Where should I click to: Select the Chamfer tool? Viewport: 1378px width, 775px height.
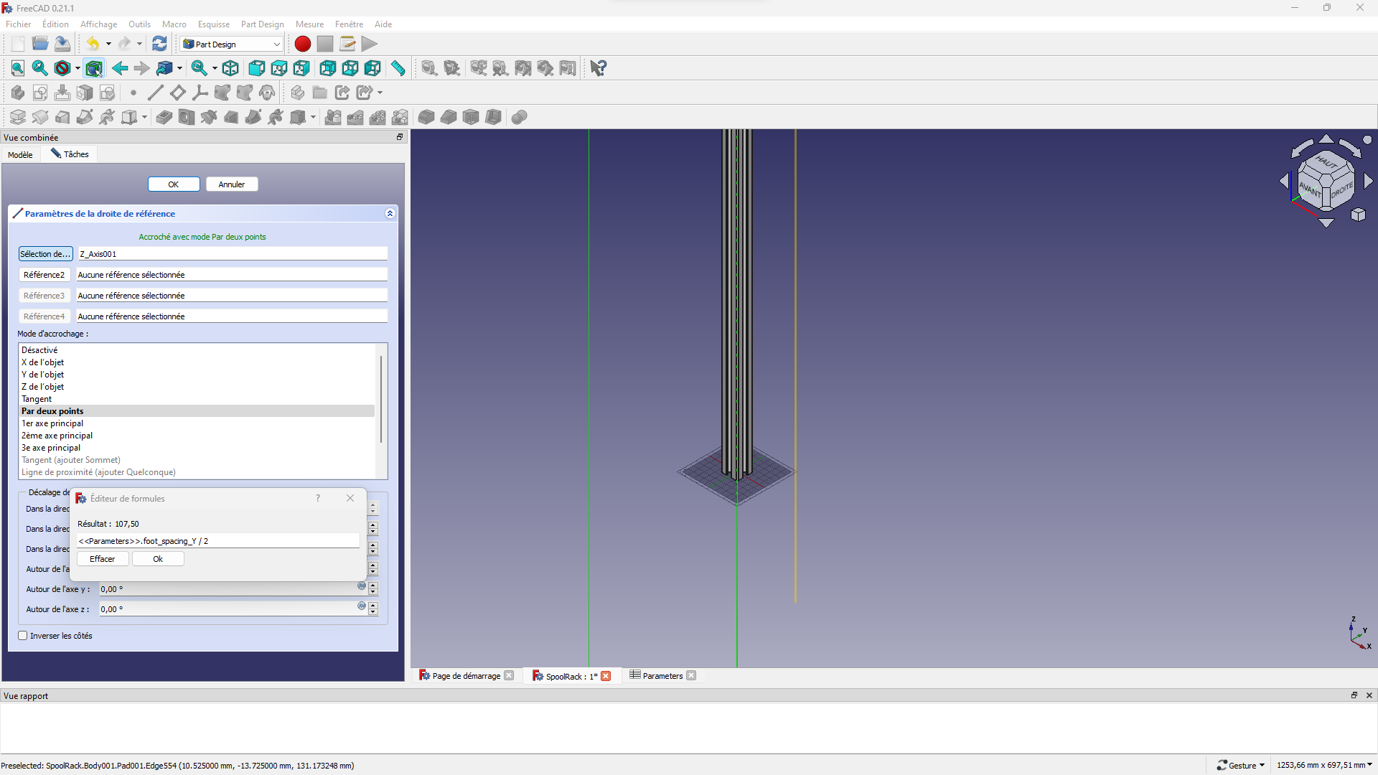tap(449, 117)
